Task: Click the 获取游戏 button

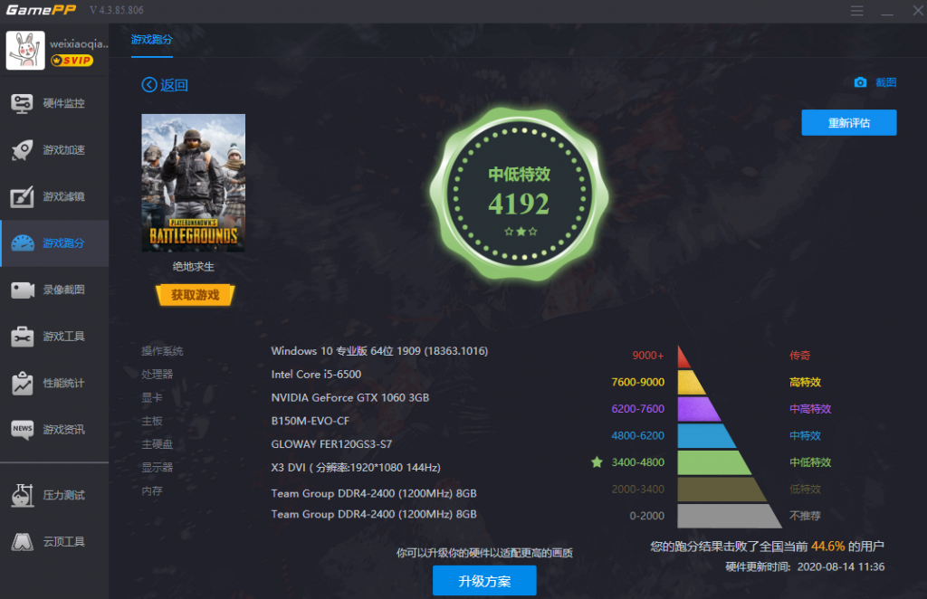Action: pos(196,295)
